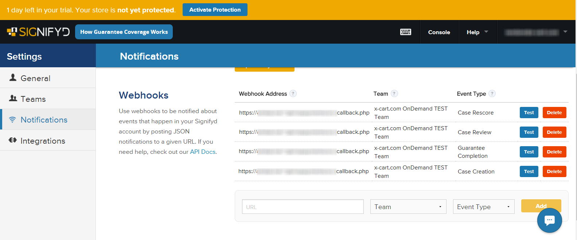The height and width of the screenshot is (240, 577).
Task: Open the Team dropdown
Action: tap(408, 207)
